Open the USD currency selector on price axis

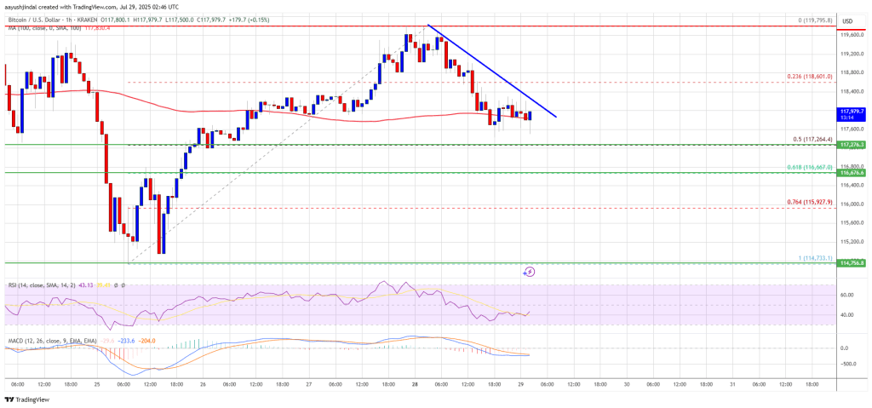pyautogui.click(x=846, y=21)
